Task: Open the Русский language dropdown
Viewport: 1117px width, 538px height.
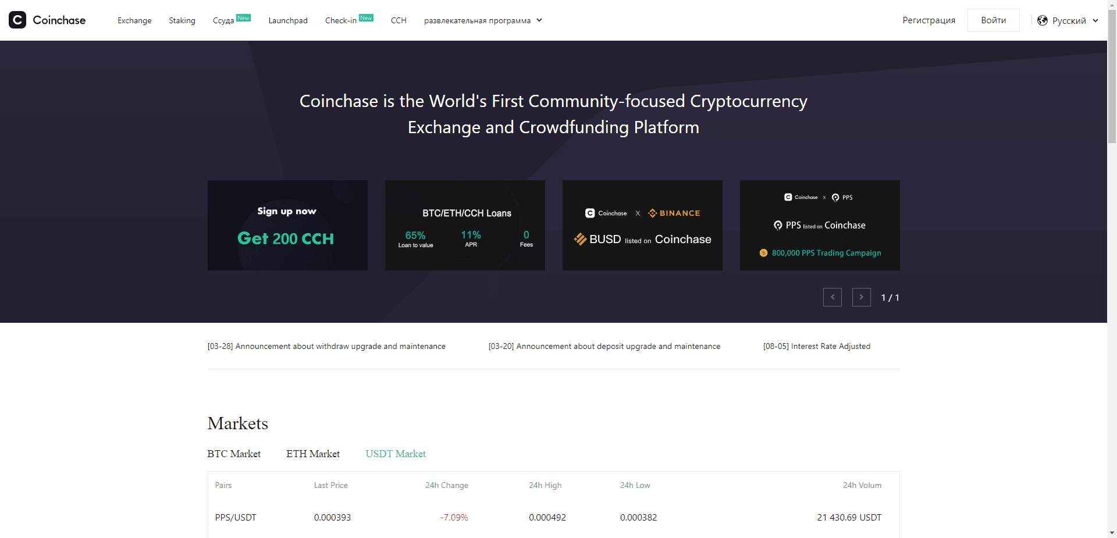Action: tap(1069, 20)
